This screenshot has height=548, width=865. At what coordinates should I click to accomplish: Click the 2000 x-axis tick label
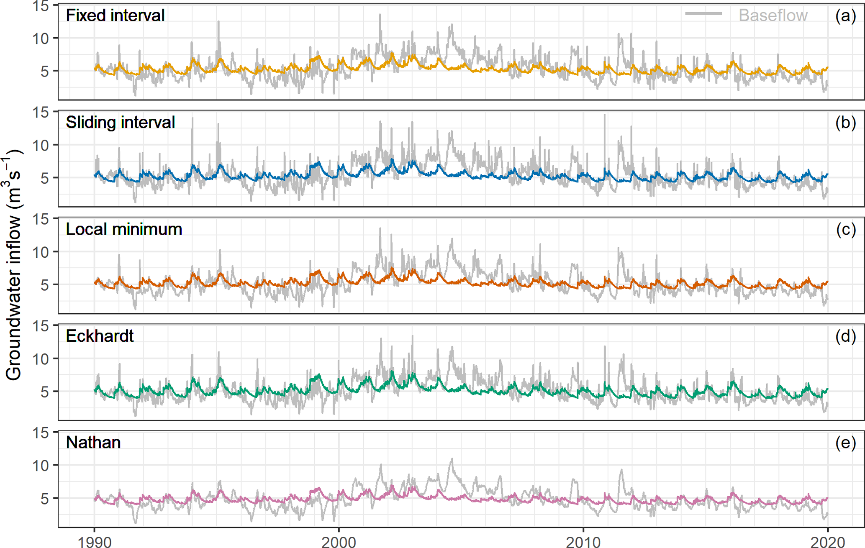pyautogui.click(x=339, y=542)
